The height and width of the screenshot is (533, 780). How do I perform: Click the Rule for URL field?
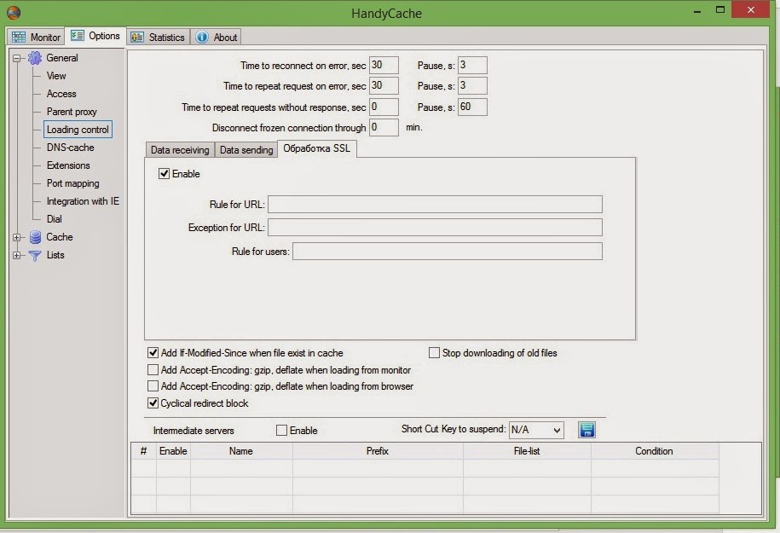(435, 204)
